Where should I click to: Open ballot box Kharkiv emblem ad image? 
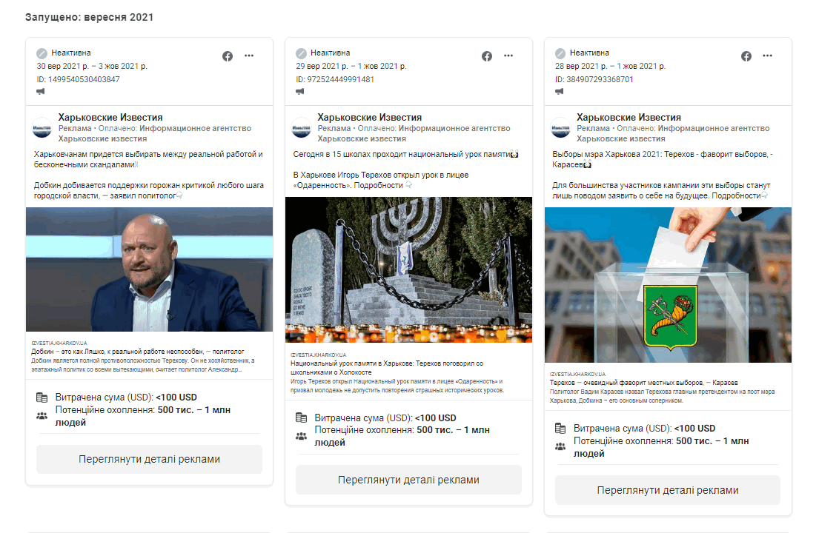[x=668, y=285]
